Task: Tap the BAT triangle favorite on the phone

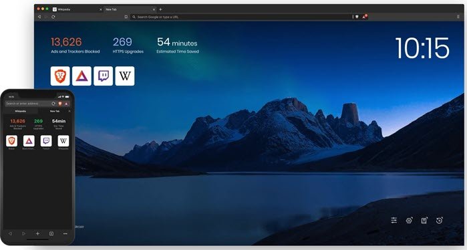Action: (x=29, y=140)
